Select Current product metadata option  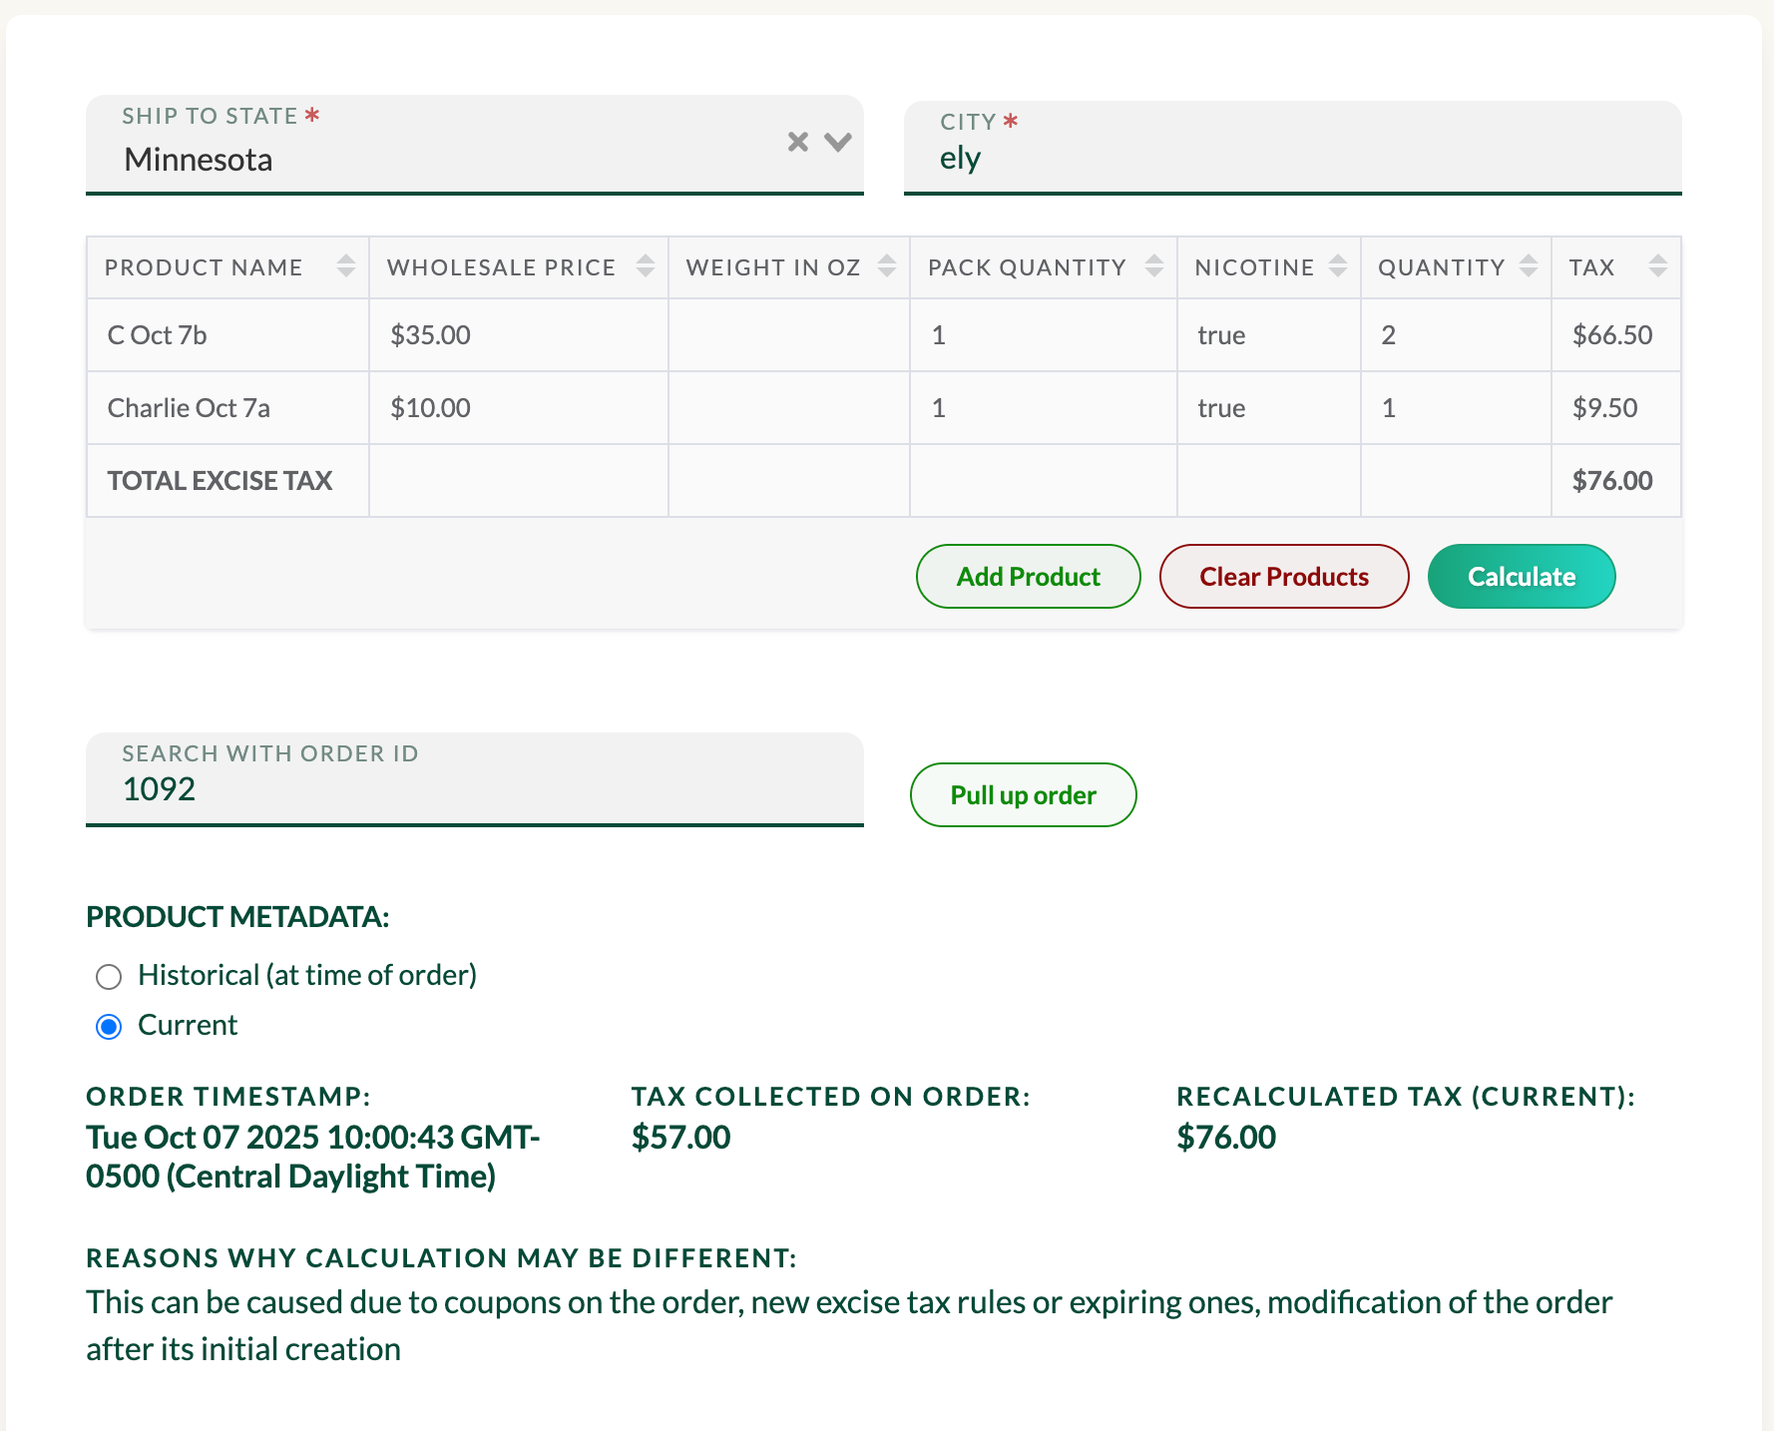click(109, 1026)
